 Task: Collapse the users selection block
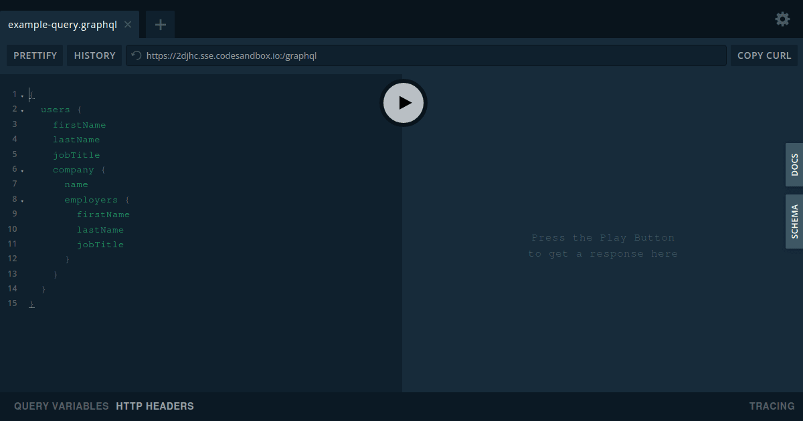point(23,108)
